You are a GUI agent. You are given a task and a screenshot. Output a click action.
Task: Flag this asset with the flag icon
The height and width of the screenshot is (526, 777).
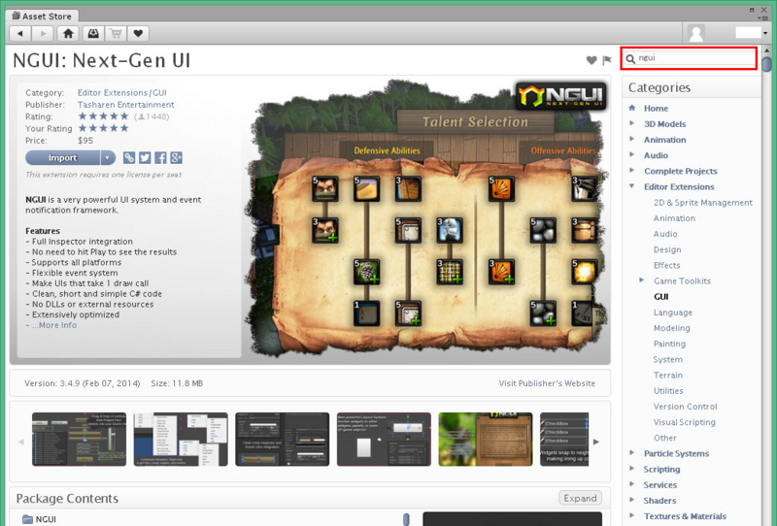606,60
